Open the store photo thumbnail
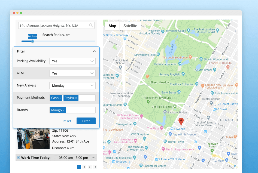 tap(33, 139)
